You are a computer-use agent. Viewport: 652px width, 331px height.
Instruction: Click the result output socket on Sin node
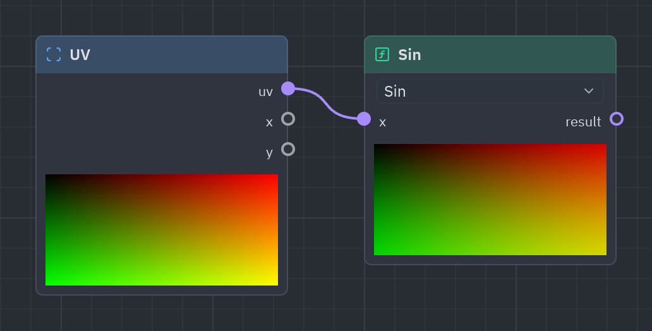[617, 119]
